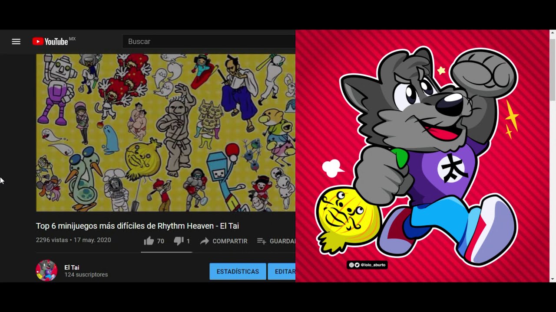Open the El Tai channel name link

pyautogui.click(x=72, y=267)
